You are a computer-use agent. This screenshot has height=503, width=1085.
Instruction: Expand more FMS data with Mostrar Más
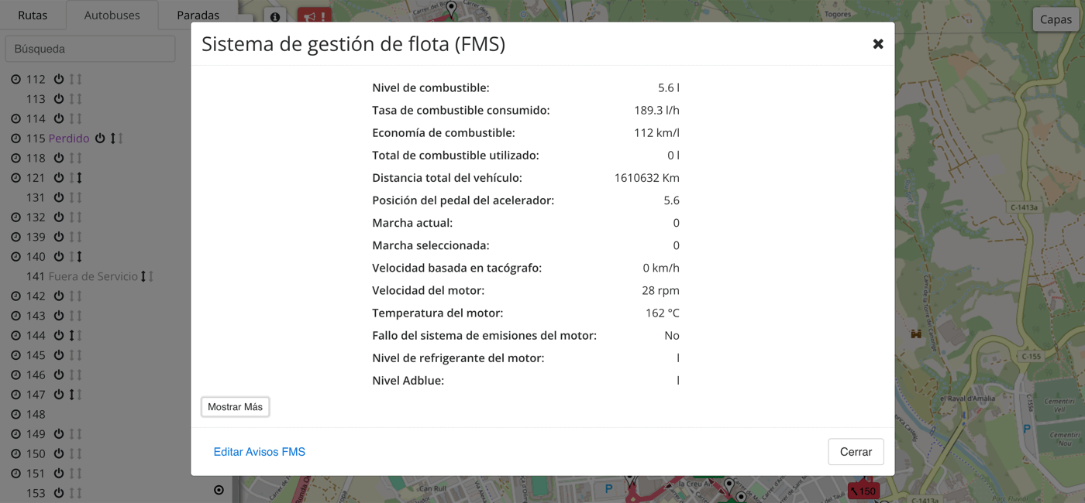pyautogui.click(x=235, y=406)
